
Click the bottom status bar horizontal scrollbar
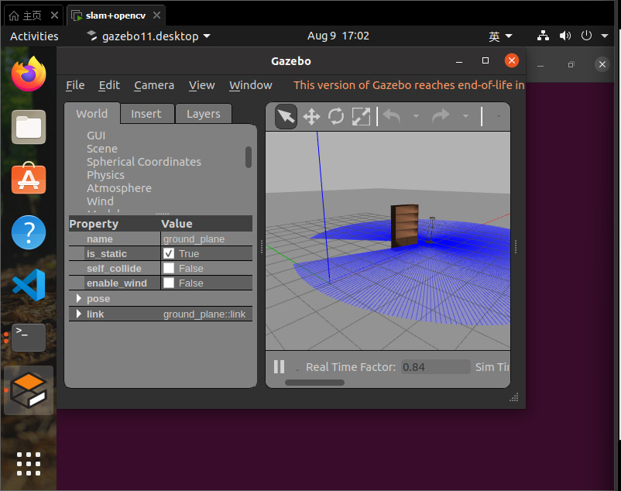tap(314, 383)
